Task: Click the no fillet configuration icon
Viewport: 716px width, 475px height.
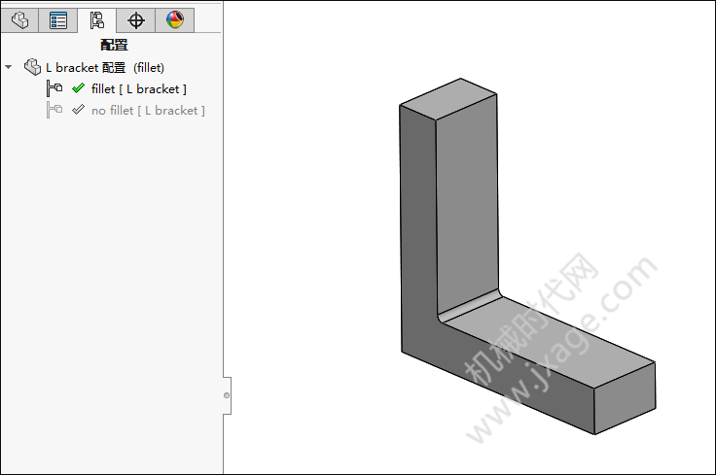Action: (x=54, y=110)
